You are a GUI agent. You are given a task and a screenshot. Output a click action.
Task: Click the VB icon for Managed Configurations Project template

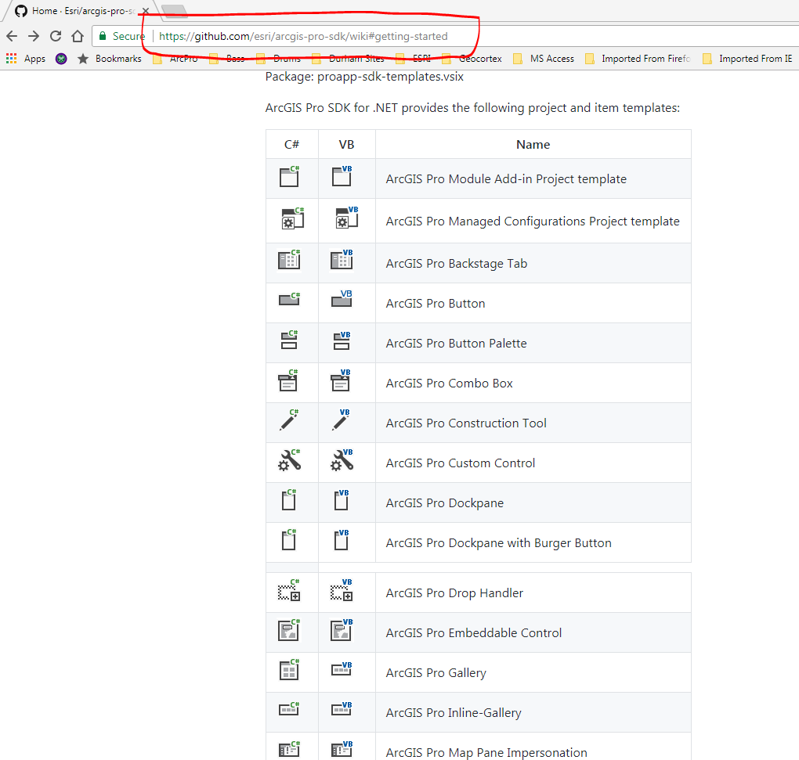347,218
